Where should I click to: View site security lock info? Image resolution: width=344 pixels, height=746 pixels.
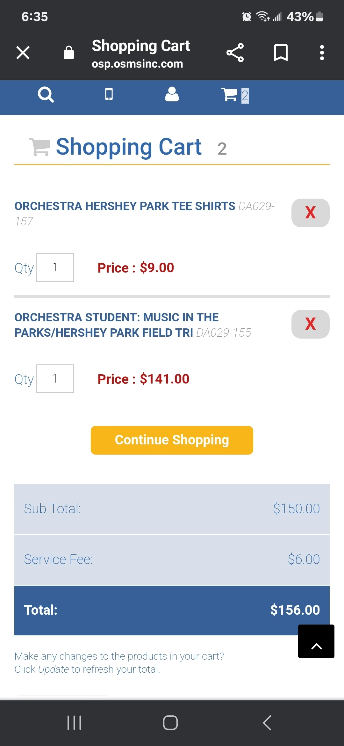point(69,53)
